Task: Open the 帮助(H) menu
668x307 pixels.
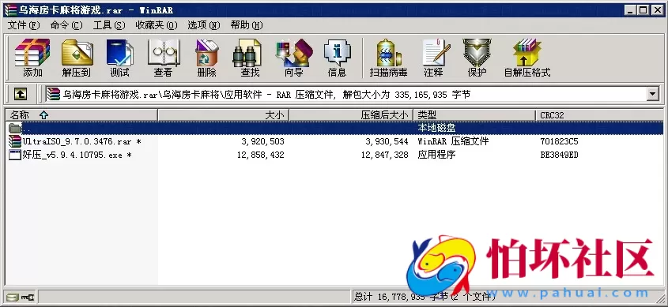Action: [x=247, y=25]
